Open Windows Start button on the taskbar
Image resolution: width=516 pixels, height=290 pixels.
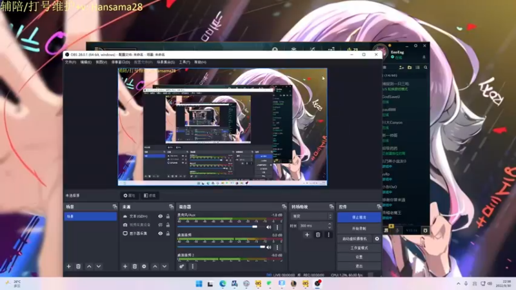pos(199,284)
